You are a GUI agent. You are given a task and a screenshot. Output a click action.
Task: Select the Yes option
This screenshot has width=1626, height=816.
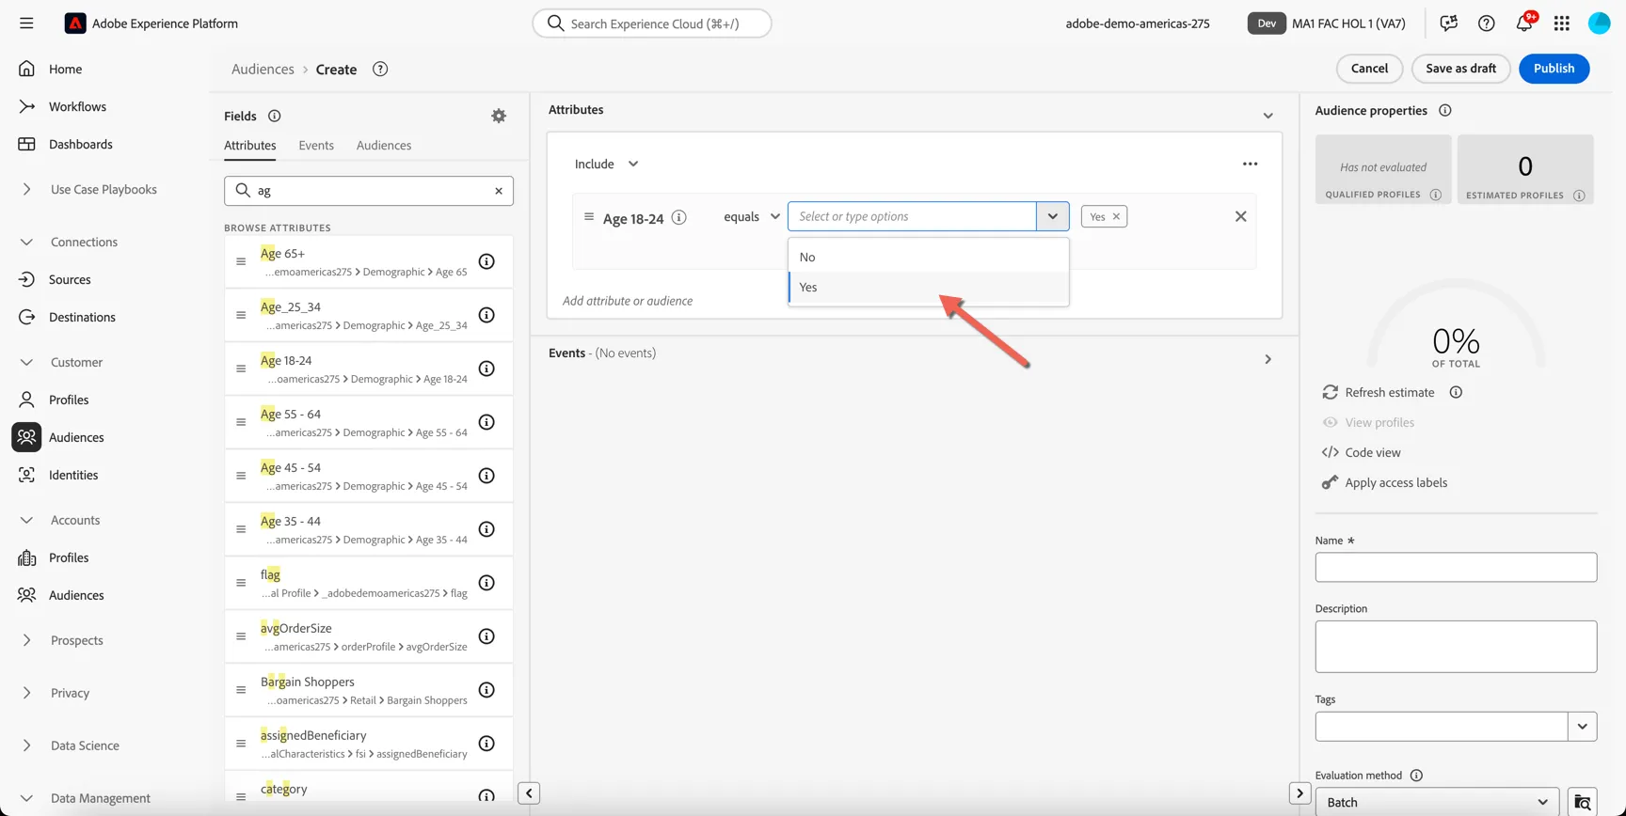(929, 287)
